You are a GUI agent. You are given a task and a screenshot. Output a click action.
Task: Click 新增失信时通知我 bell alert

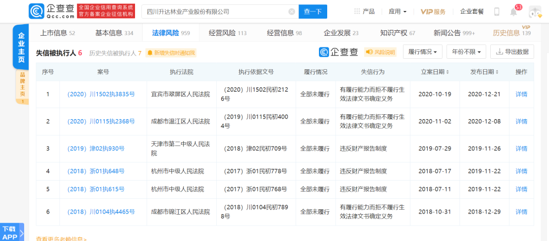pyautogui.click(x=171, y=53)
